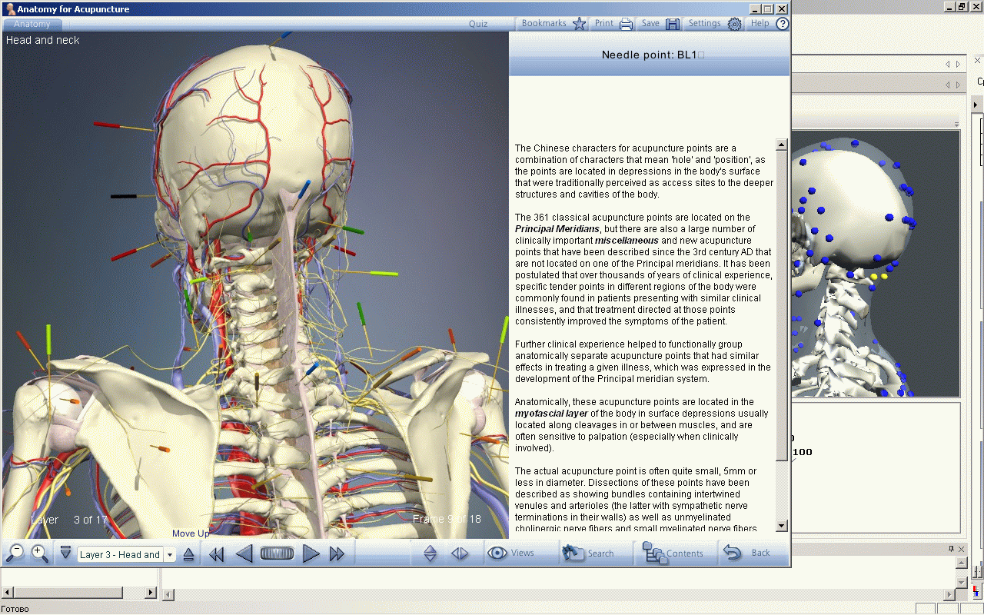The width and height of the screenshot is (984, 615).
Task: Move down one layer with down-arrow
Action: point(65,553)
